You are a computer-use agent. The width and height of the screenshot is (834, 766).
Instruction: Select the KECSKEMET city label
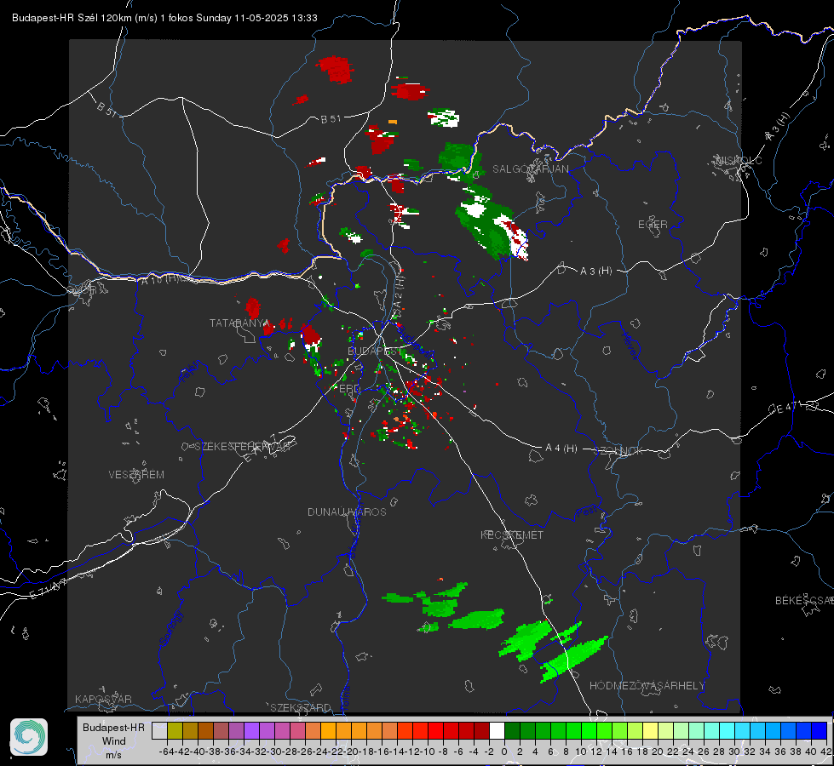pos(512,535)
